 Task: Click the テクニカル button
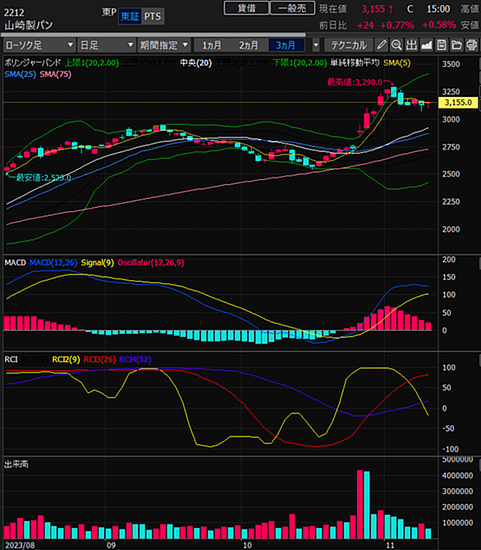click(x=349, y=45)
